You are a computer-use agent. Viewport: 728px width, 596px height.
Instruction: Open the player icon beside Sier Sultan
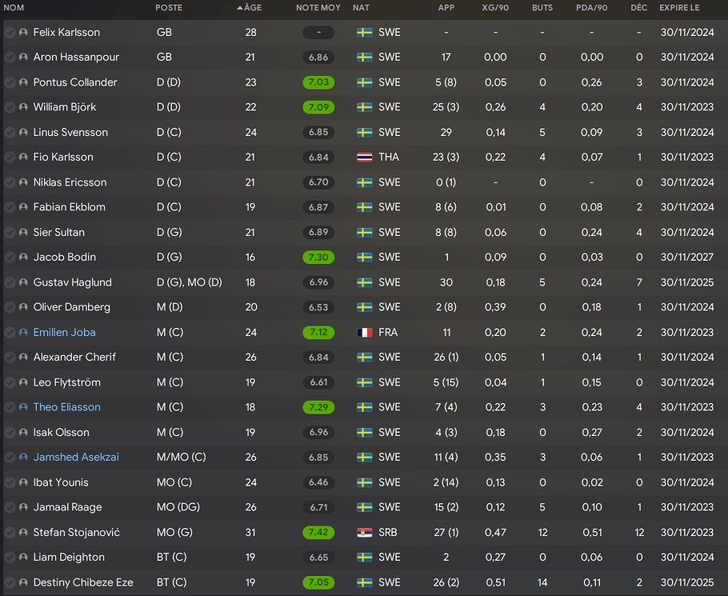[x=23, y=232]
